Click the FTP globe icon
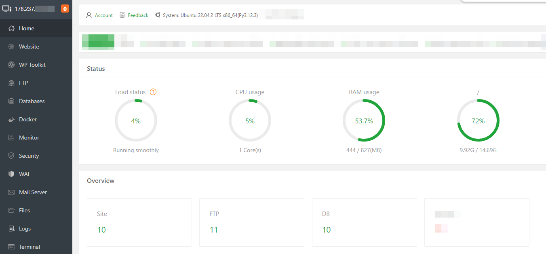The width and height of the screenshot is (546, 254). click(11, 83)
